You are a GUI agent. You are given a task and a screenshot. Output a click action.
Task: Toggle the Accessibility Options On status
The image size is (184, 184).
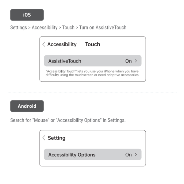point(128,155)
